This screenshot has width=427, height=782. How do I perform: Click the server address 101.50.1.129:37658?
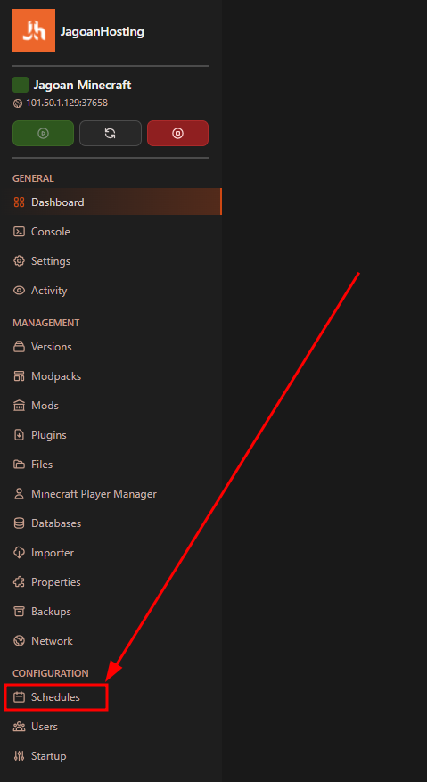(x=67, y=103)
